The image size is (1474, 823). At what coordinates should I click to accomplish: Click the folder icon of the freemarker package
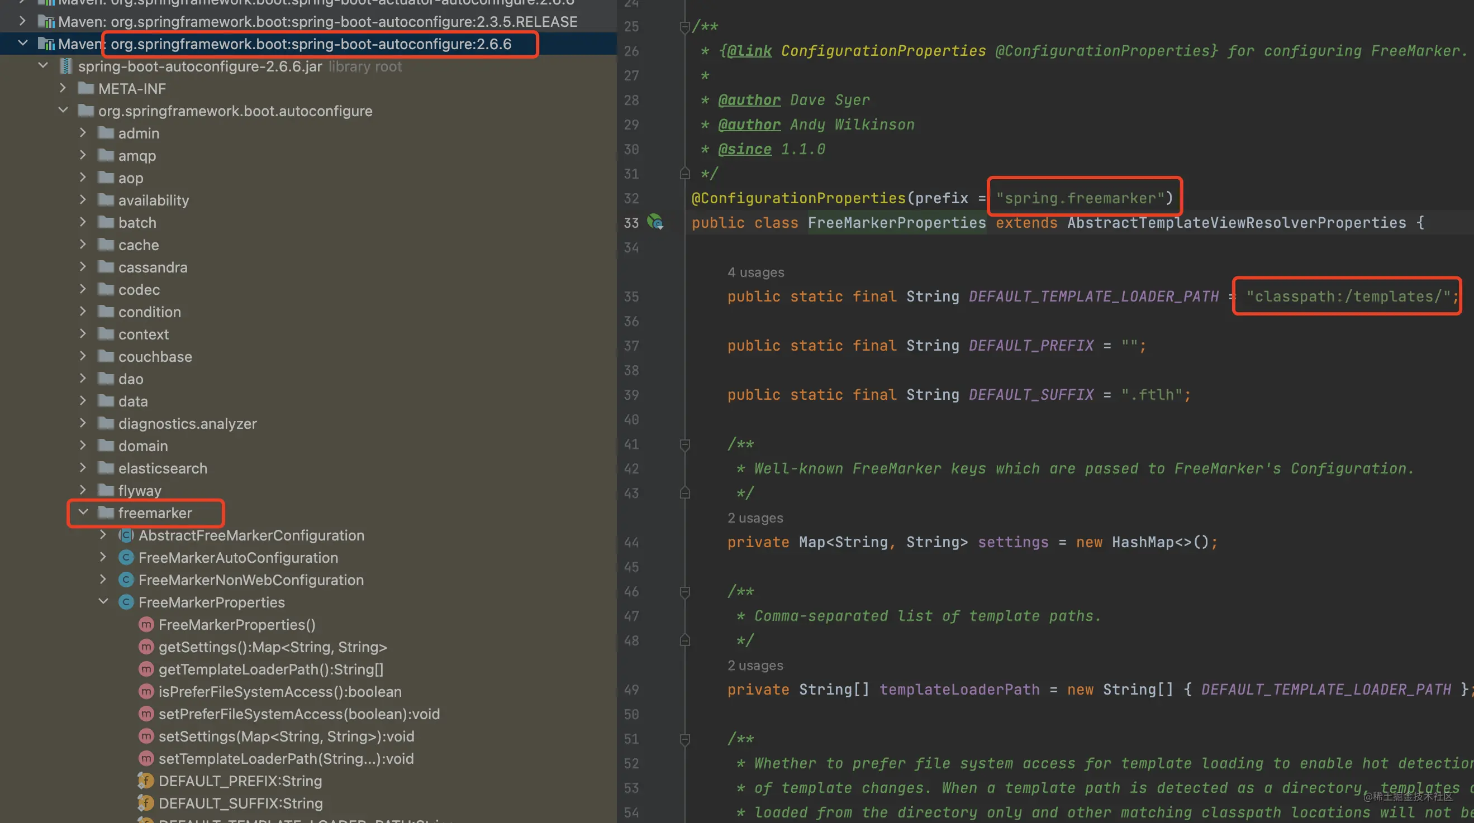click(106, 513)
